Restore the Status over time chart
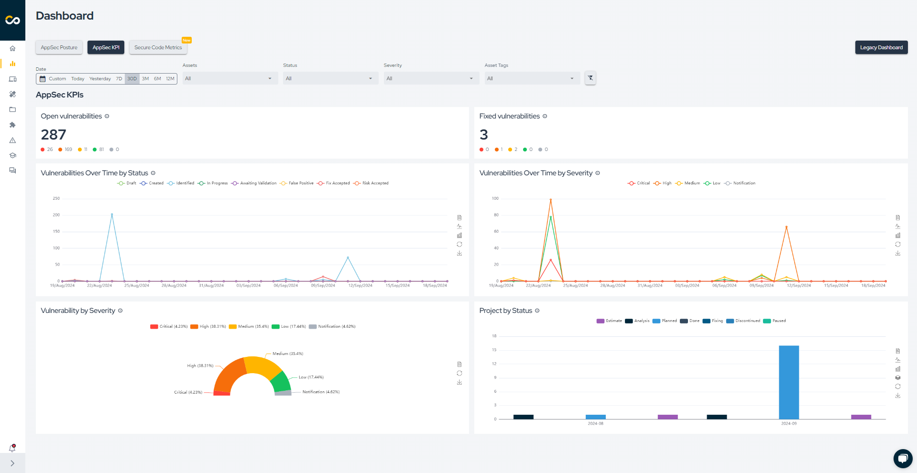The height and width of the screenshot is (473, 917). click(459, 244)
